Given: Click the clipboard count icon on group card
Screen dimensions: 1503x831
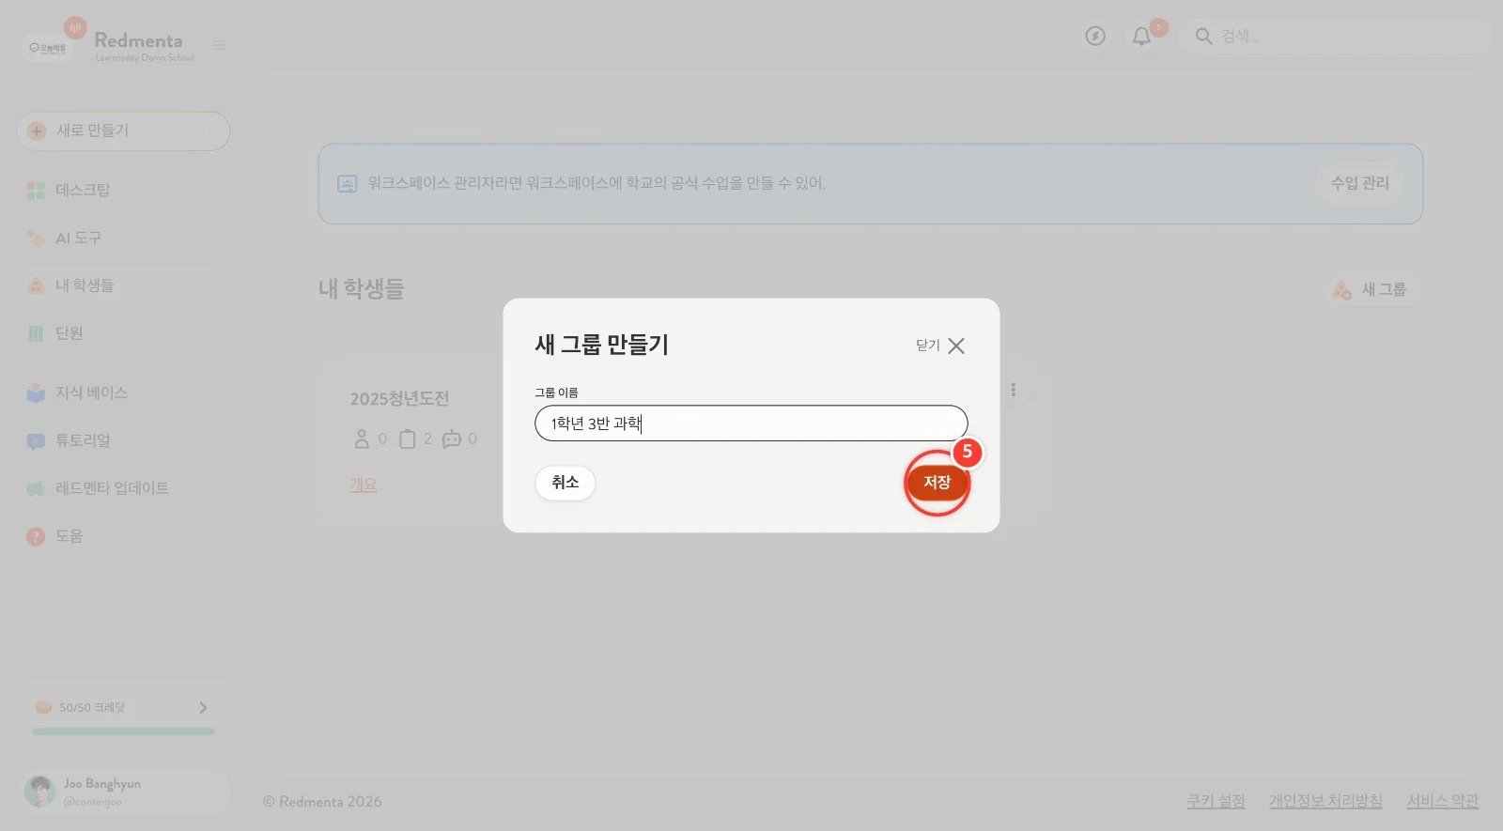Looking at the screenshot, I should (x=407, y=439).
